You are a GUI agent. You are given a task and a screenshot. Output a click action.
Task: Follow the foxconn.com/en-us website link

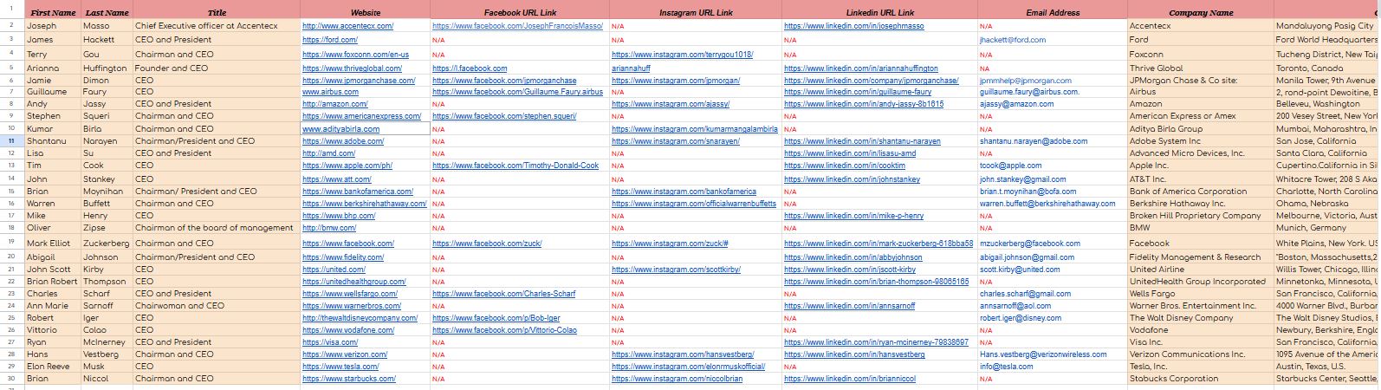pos(355,55)
